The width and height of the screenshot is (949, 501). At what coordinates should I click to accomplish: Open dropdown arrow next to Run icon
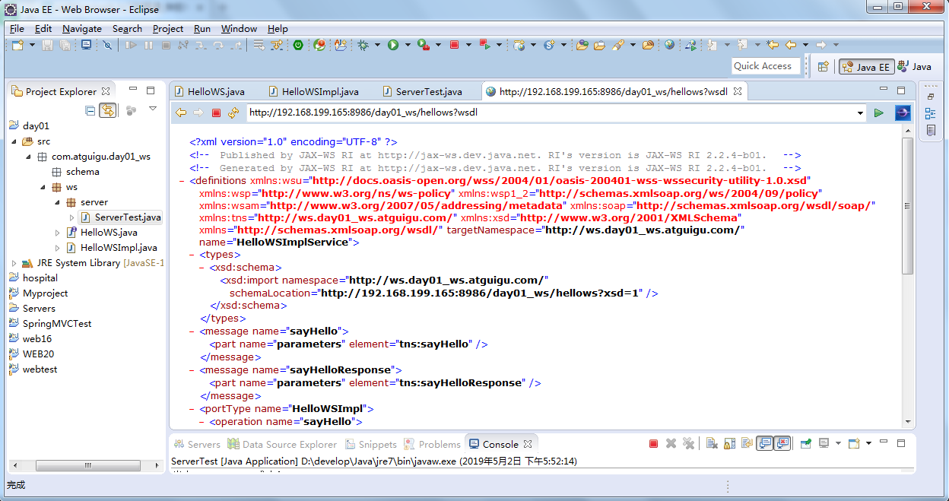(x=408, y=45)
